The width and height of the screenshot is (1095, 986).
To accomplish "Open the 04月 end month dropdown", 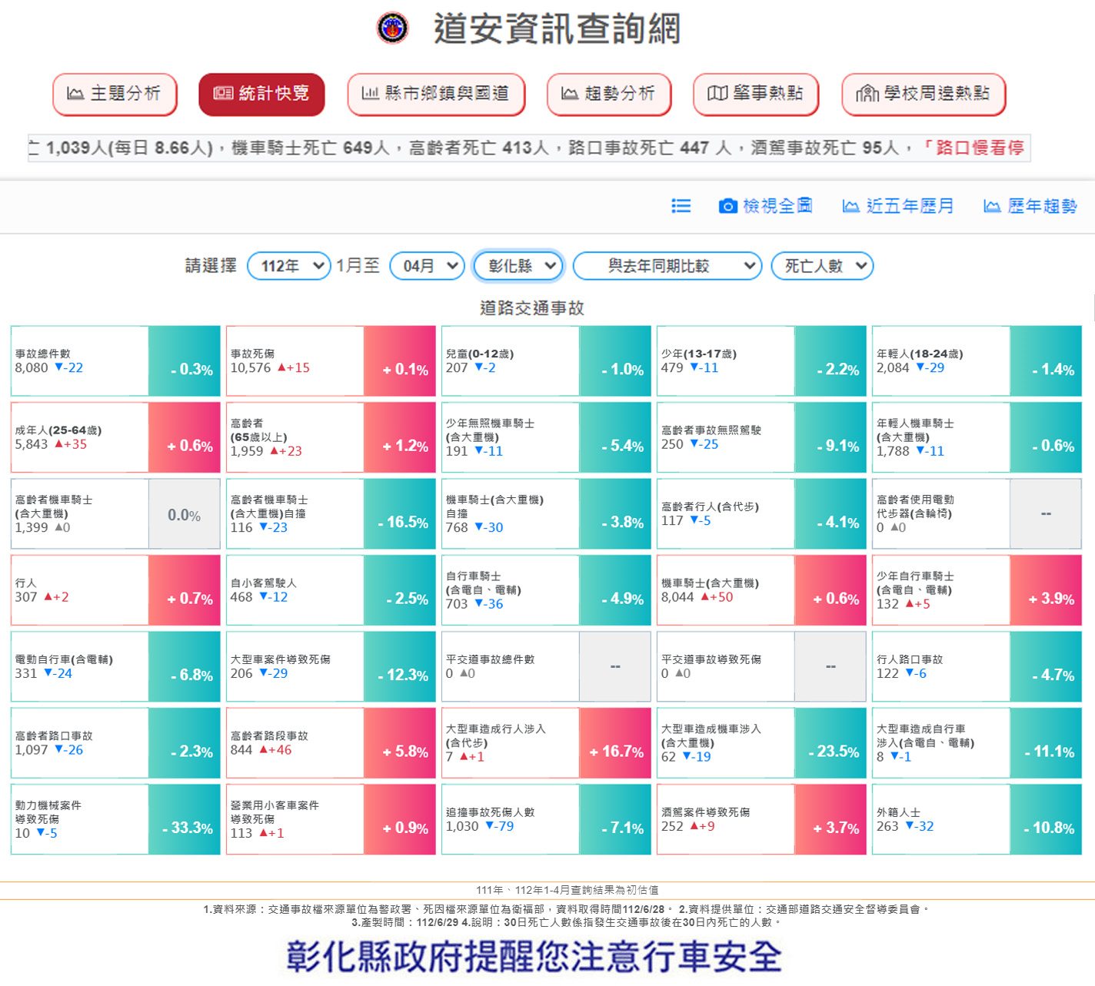I will tap(428, 266).
